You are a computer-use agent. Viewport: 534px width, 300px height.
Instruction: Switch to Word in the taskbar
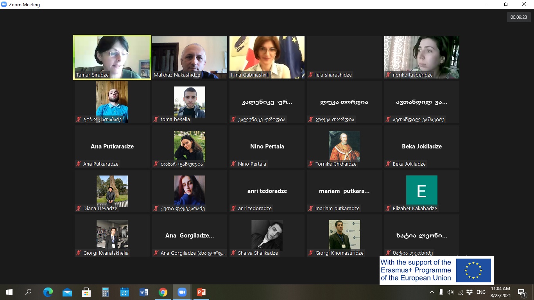tap(144, 292)
